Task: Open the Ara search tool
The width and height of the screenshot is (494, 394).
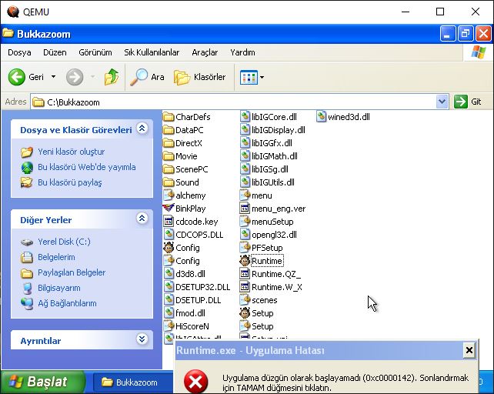Action: pyautogui.click(x=147, y=77)
